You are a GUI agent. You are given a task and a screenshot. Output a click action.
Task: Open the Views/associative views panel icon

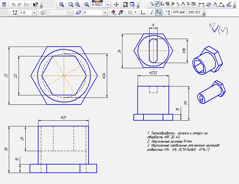click(x=194, y=4)
